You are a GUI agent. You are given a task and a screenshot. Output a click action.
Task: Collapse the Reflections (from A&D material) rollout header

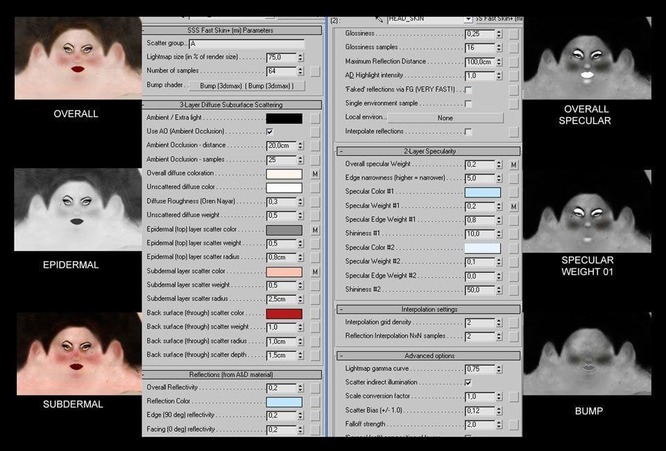pyautogui.click(x=232, y=375)
